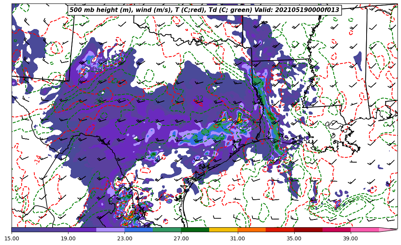This screenshot has width=401, height=245.
Task: Click the colorbar tick label 35.00
Action: [x=294, y=238]
